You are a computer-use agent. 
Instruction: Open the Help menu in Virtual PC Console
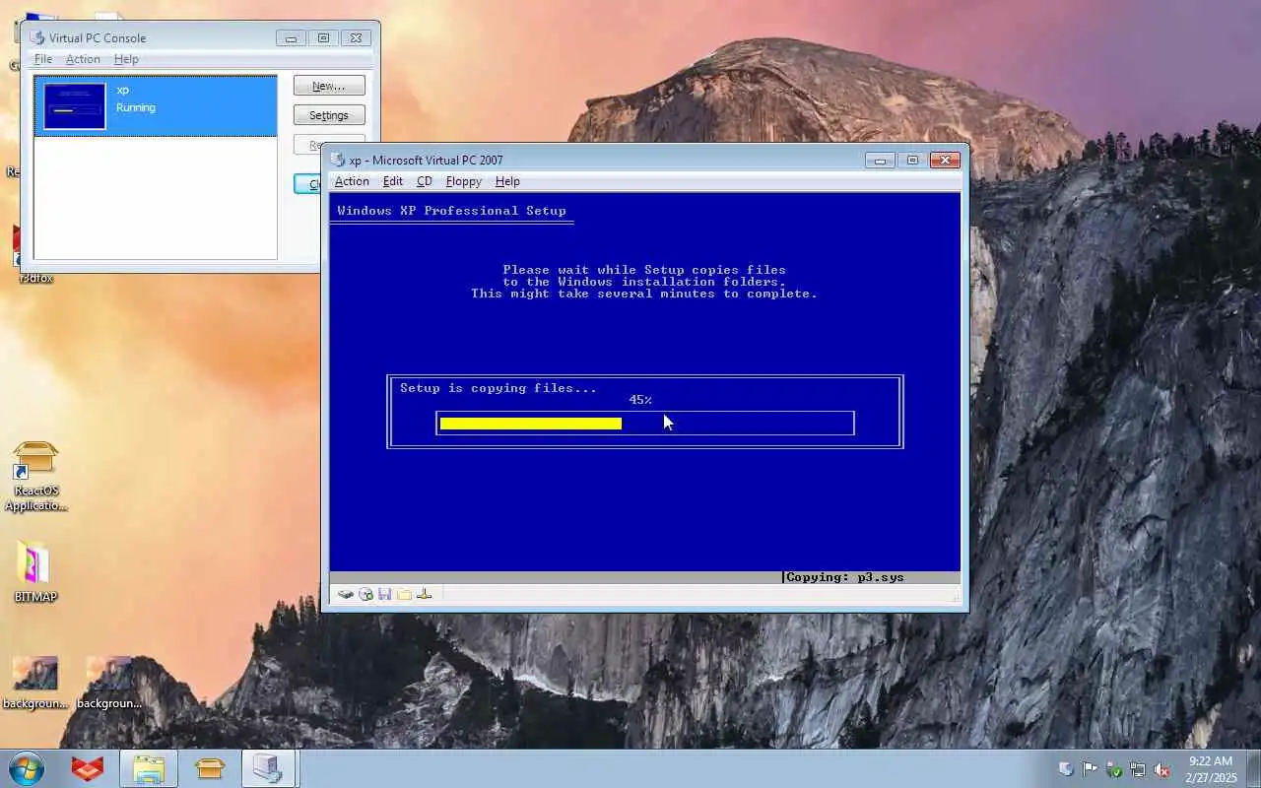click(126, 59)
